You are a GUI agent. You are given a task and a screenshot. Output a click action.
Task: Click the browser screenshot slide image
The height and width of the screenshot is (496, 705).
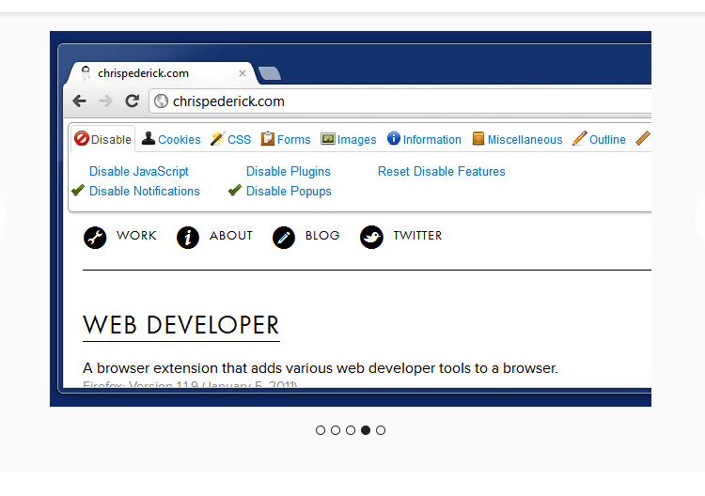click(351, 219)
